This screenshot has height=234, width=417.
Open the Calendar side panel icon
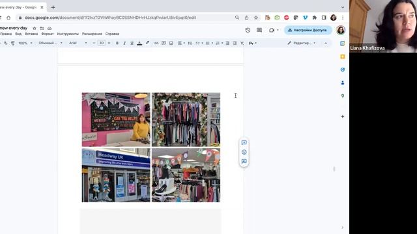tap(343, 44)
